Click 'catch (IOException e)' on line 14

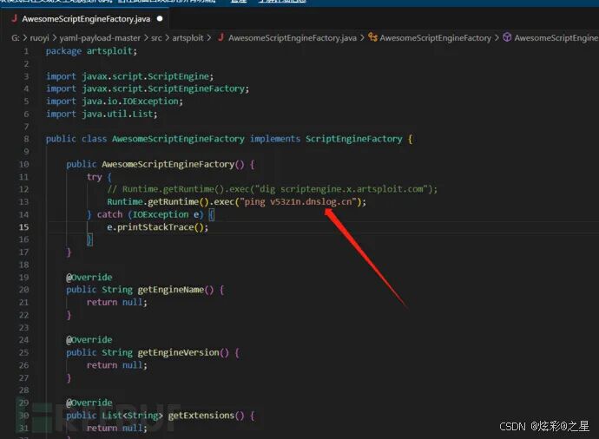150,214
